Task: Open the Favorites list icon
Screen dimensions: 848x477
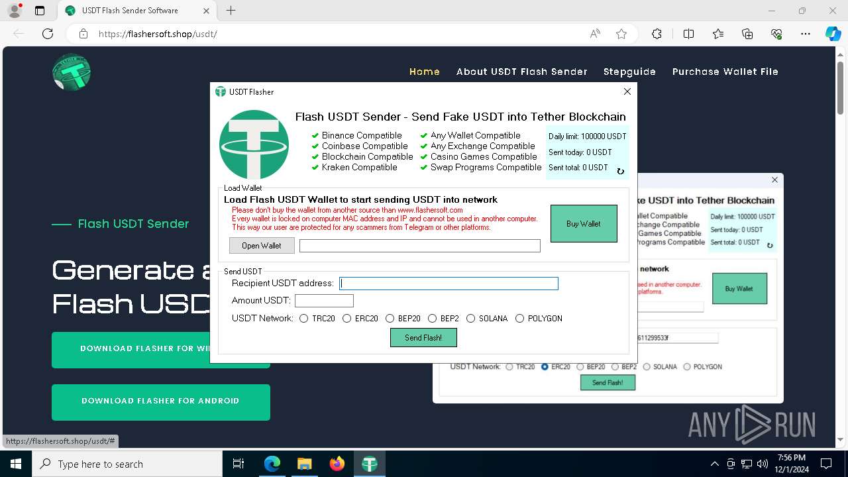Action: [x=718, y=34]
